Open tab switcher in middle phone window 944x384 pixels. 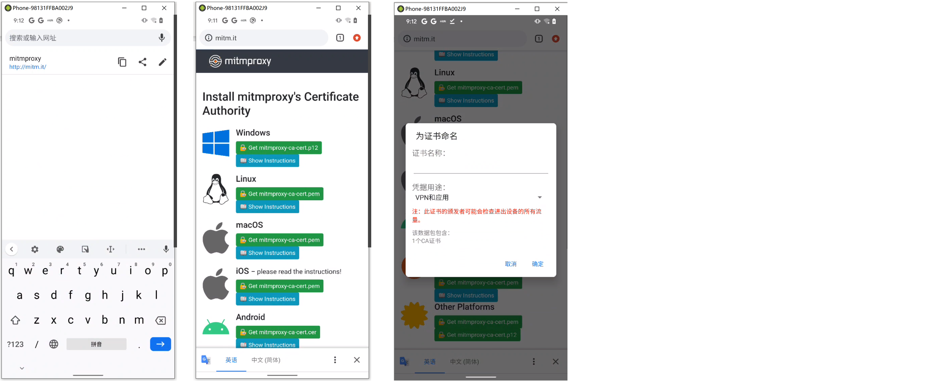340,38
